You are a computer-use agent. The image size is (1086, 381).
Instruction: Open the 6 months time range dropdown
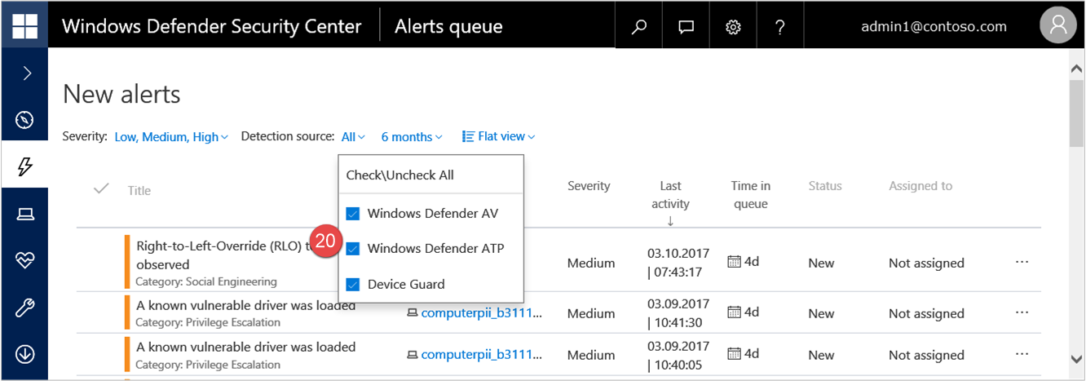tap(412, 137)
